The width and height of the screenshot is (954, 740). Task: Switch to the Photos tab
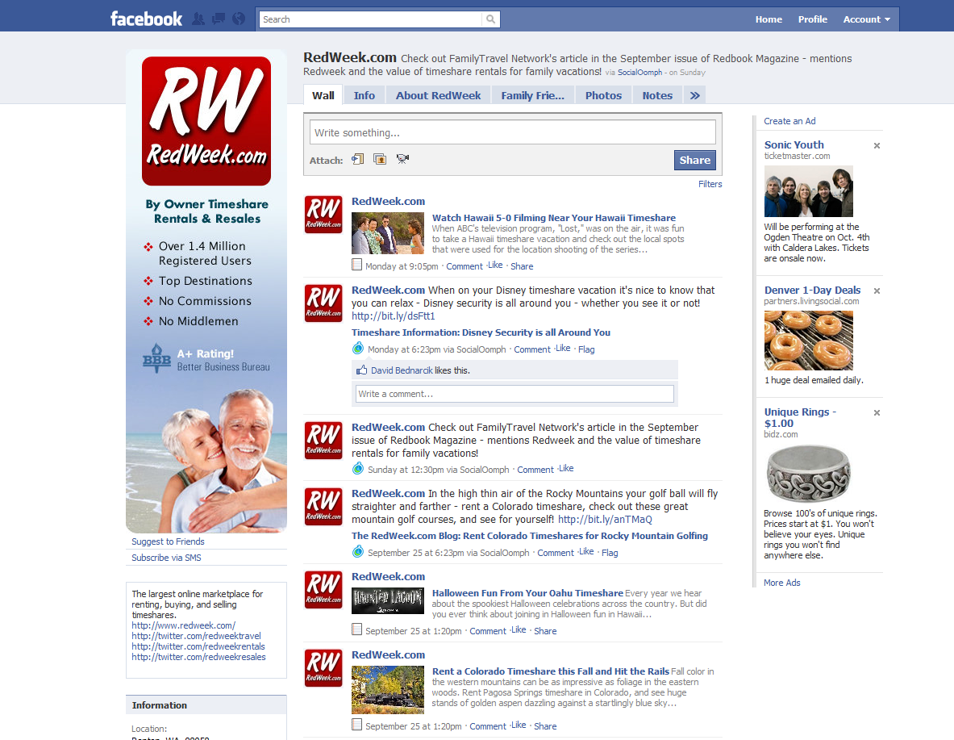click(x=603, y=95)
